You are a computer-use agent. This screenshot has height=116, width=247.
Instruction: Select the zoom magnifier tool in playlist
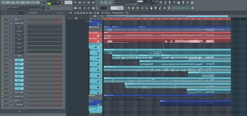click(96, 13)
